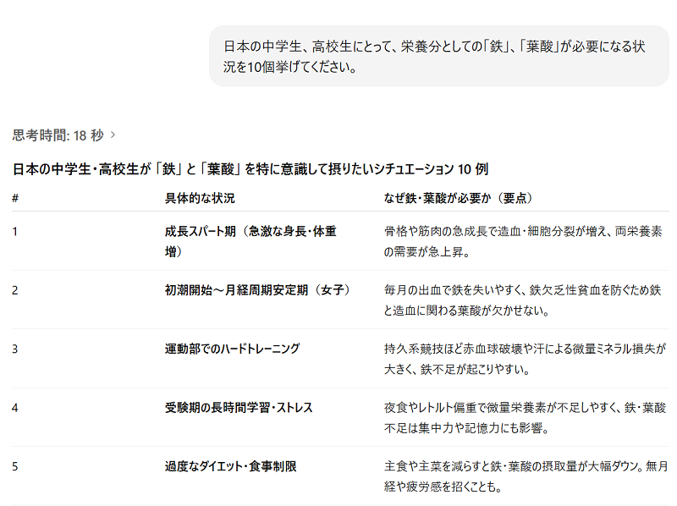Click the # column header
This screenshot has width=677, height=506.
pos(15,198)
